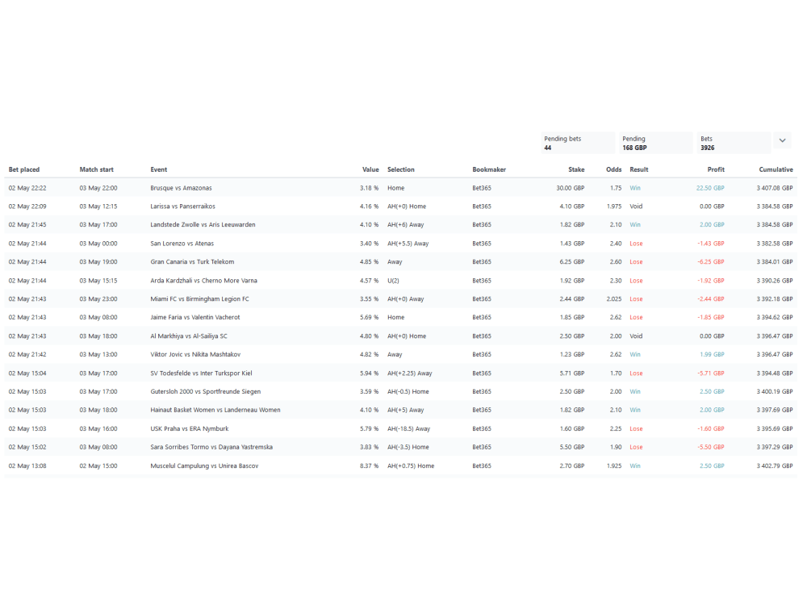Expand the stats chevron next to Bets
807x605 pixels.
click(x=782, y=140)
